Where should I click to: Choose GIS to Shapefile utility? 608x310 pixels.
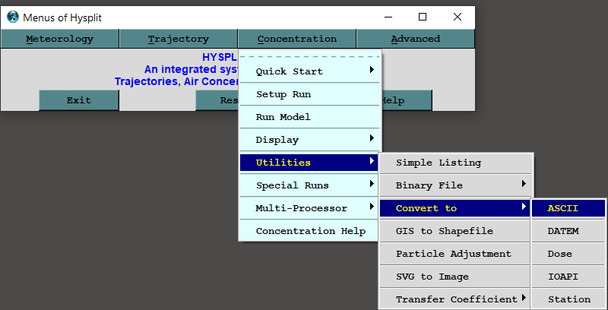click(x=455, y=231)
